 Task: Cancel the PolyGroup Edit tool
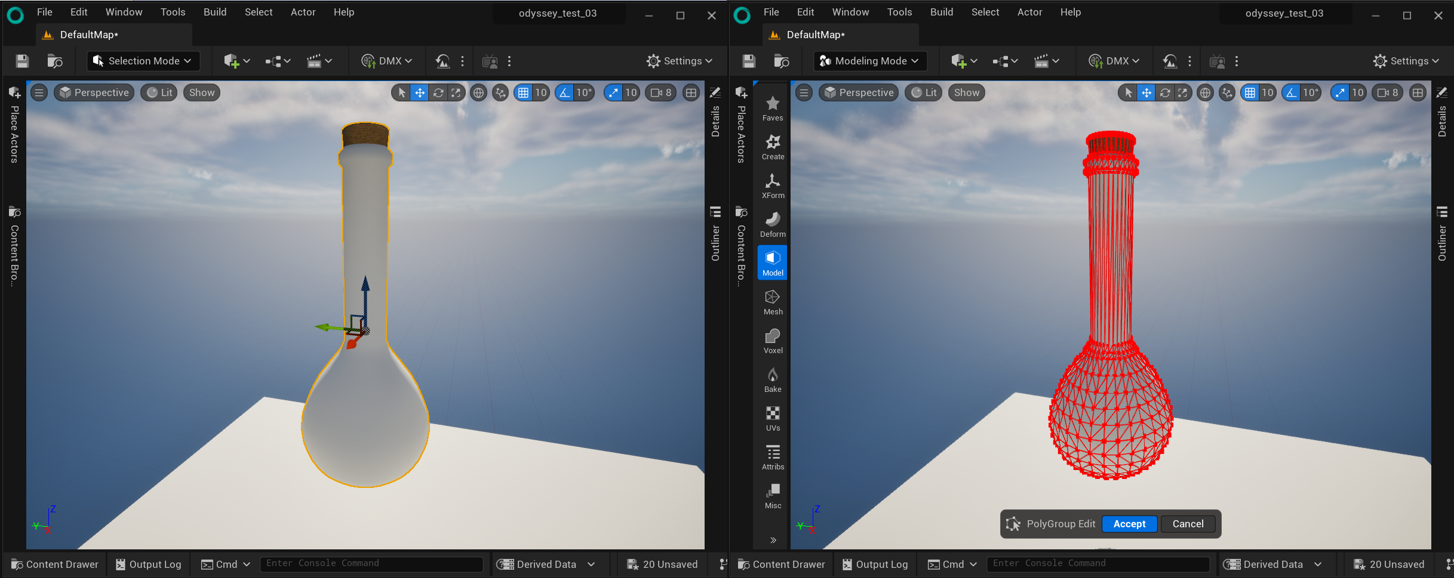point(1188,524)
